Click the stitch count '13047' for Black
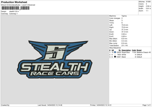Image resolution: width=152 pixels, height=107 pixels. 119,57
